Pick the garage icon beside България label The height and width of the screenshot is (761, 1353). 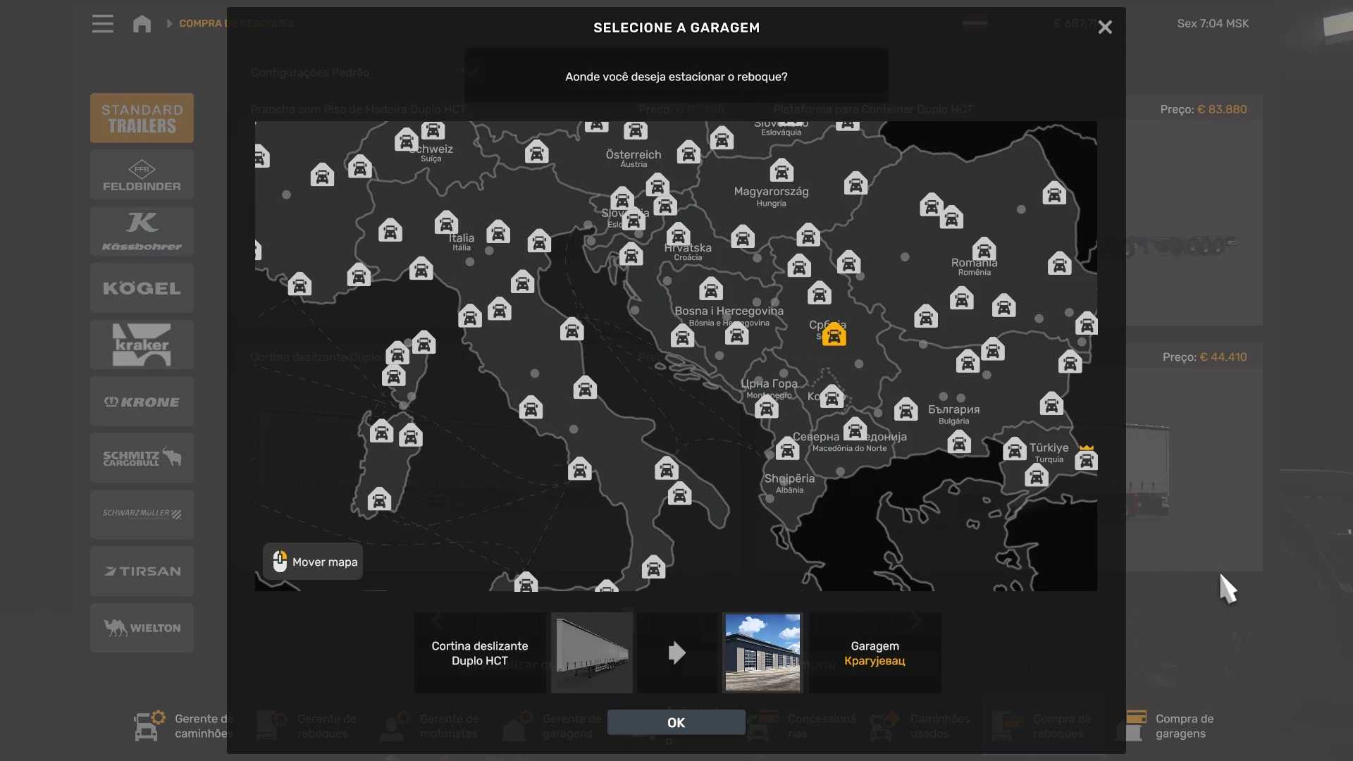(x=906, y=409)
